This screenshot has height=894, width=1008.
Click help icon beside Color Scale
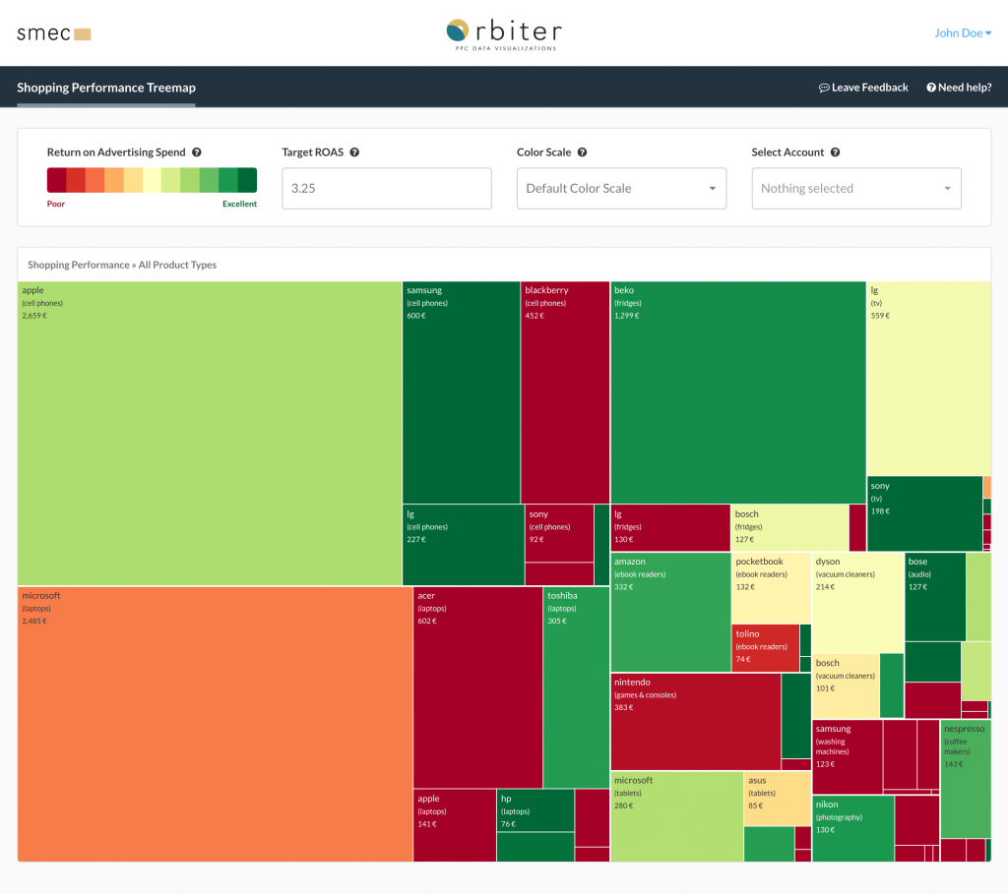pos(582,152)
